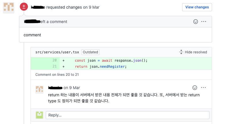This screenshot has height=124, width=227.
Task: Click the 'on 9 Mar' review date in header
Action: (x=91, y=7)
